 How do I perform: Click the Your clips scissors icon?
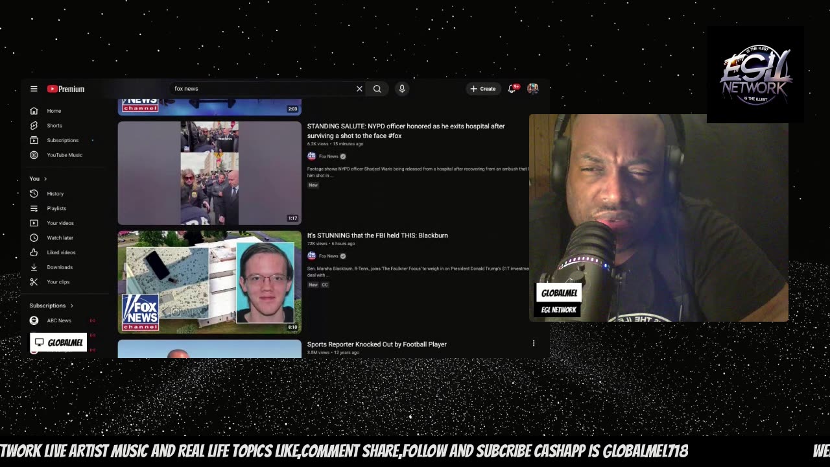click(34, 281)
